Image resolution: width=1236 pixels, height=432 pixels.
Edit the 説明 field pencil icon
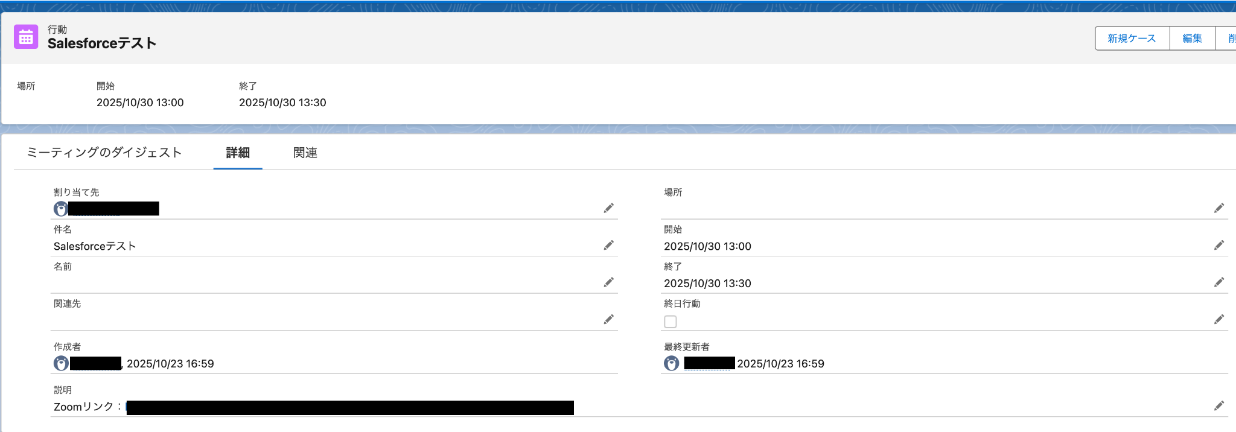pyautogui.click(x=1219, y=406)
